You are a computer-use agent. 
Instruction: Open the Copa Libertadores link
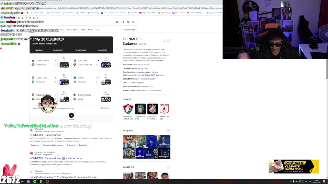click(x=144, y=72)
